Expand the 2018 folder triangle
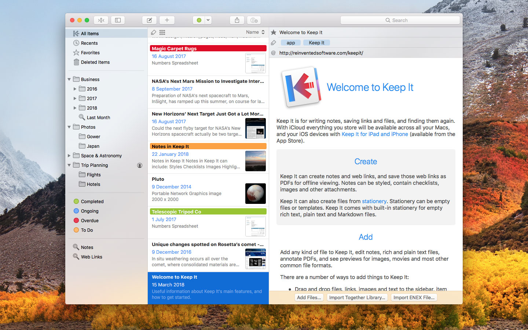This screenshot has height=330, width=528. click(75, 108)
